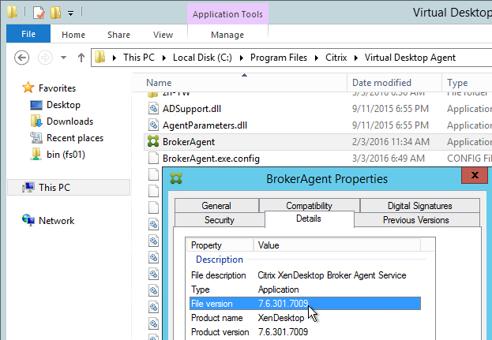Sort files by the Name column header
Image resolution: width=492 pixels, height=340 pixels.
pyautogui.click(x=240, y=82)
